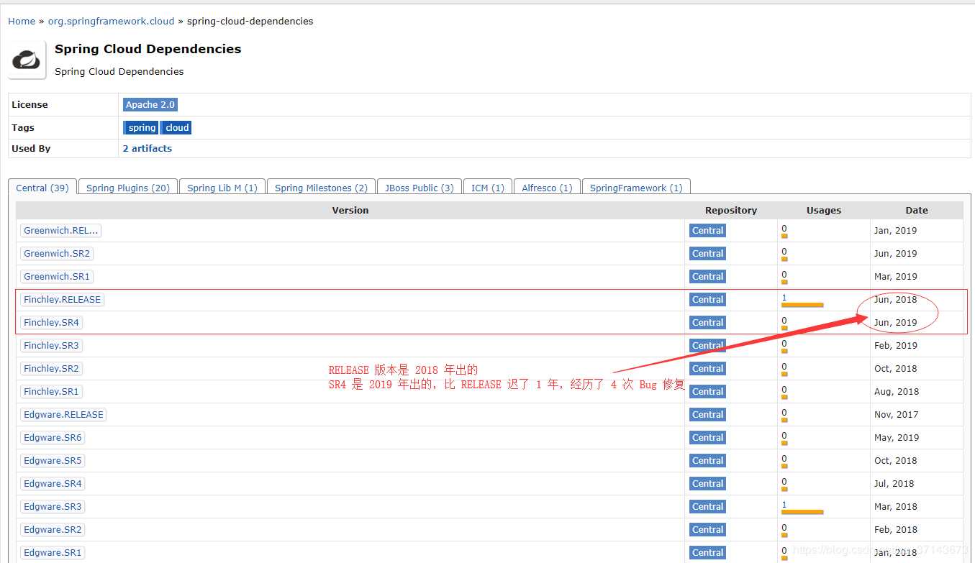975x563 pixels.
Task: Switch to ICM (1) tab
Action: 488,188
